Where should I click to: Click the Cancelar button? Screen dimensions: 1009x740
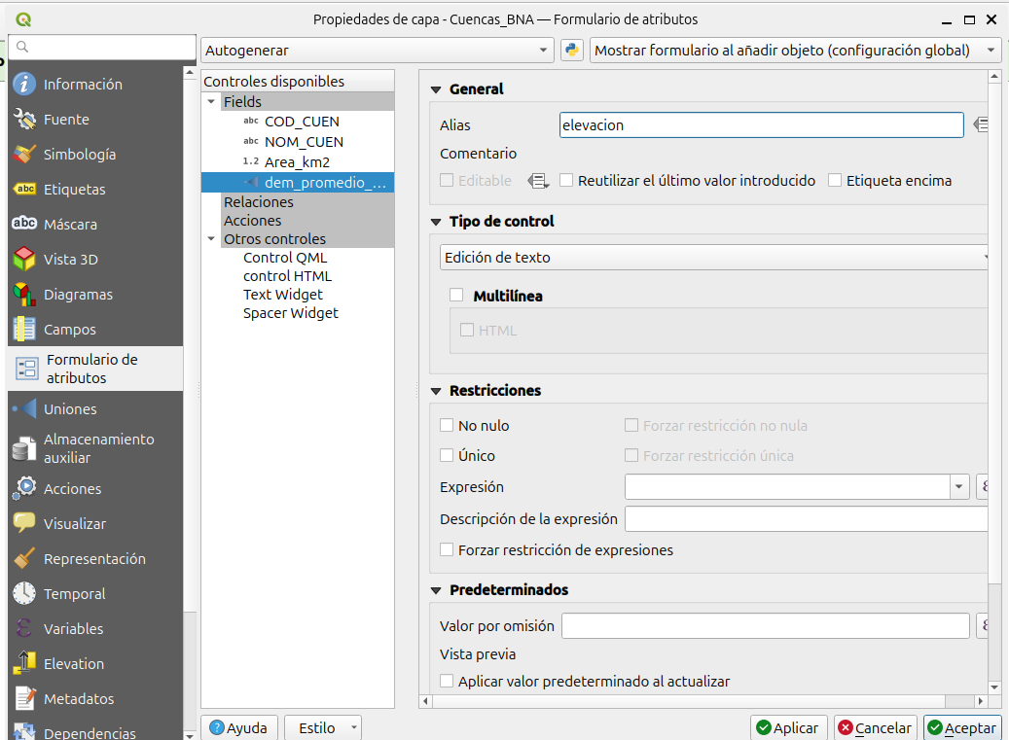pos(875,727)
